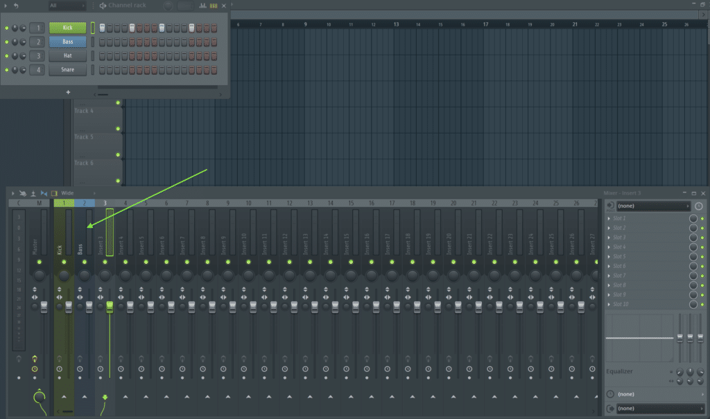Expand the Slot 10 effect menu arrow
710x419 pixels.
609,304
